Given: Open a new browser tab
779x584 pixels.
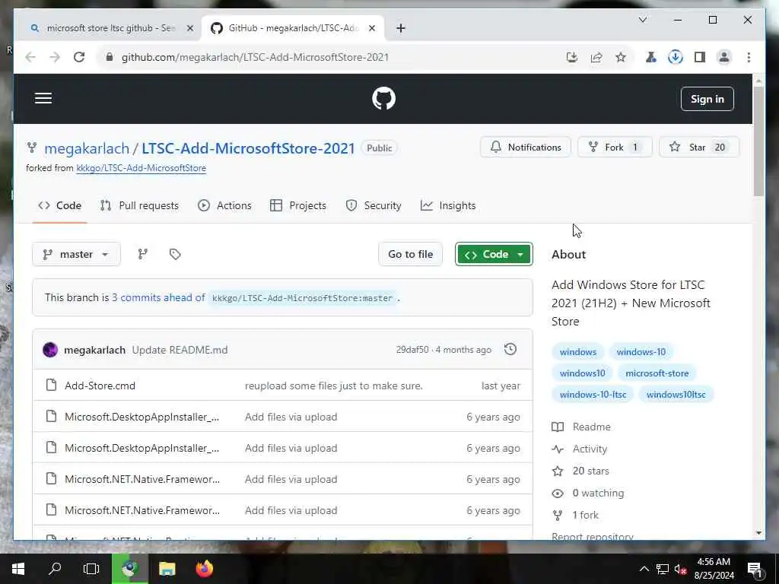Looking at the screenshot, I should pos(401,28).
